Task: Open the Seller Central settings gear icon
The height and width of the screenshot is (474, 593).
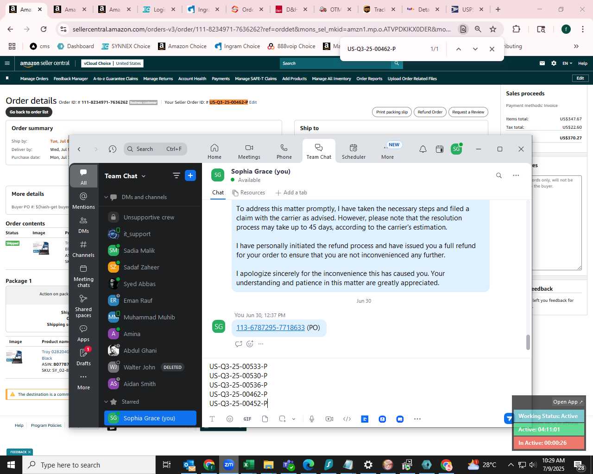Action: pos(554,63)
